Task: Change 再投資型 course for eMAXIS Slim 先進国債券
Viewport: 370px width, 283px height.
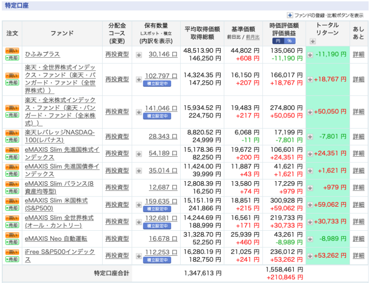Action: click(x=117, y=170)
